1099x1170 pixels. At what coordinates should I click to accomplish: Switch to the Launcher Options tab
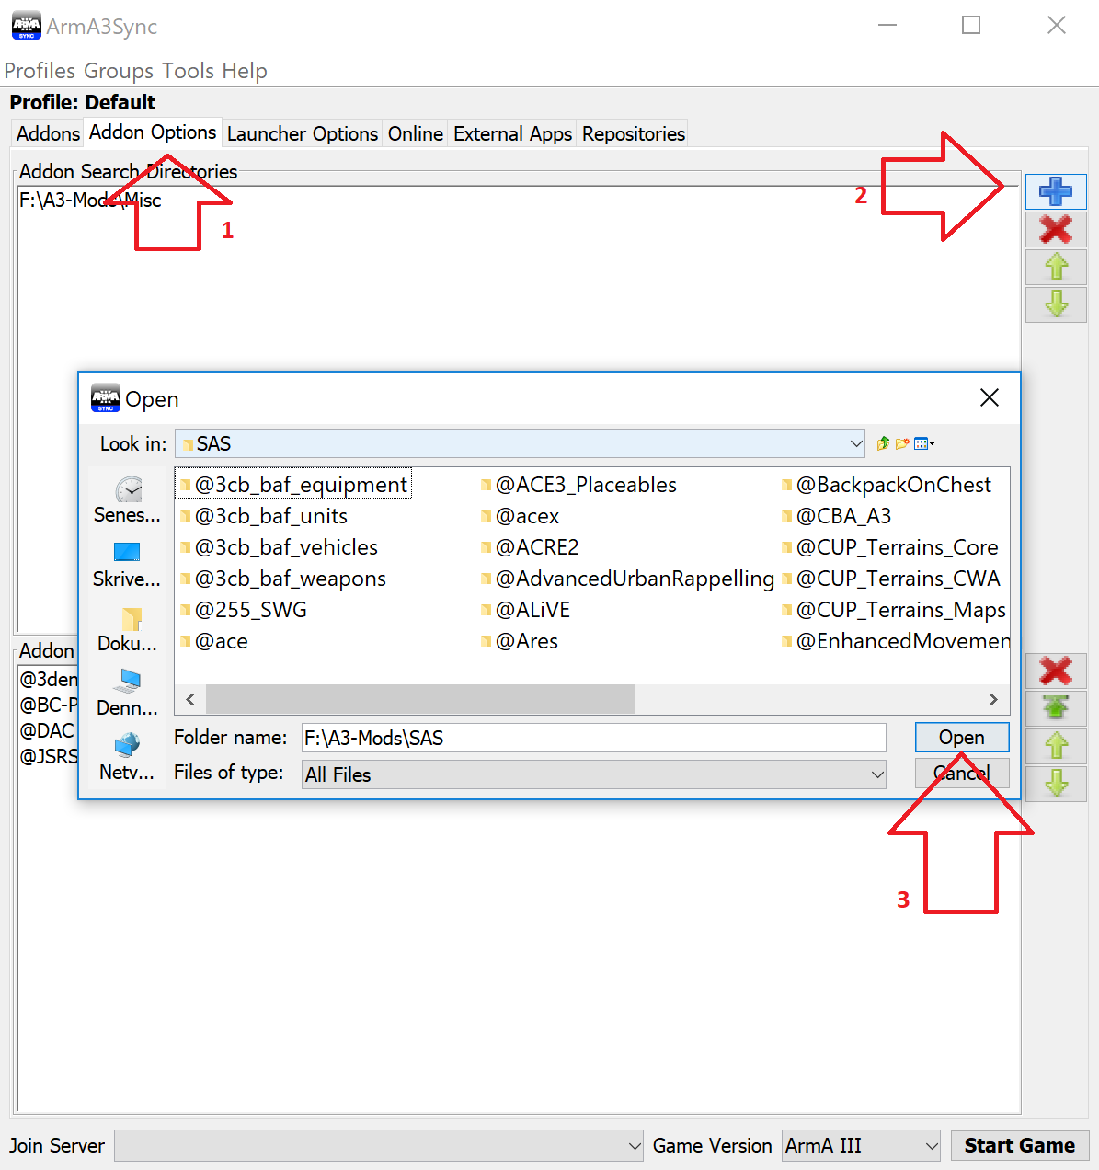pyautogui.click(x=303, y=133)
